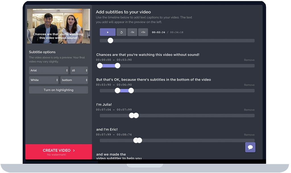Skip forward with the +5s button

click(143, 32)
